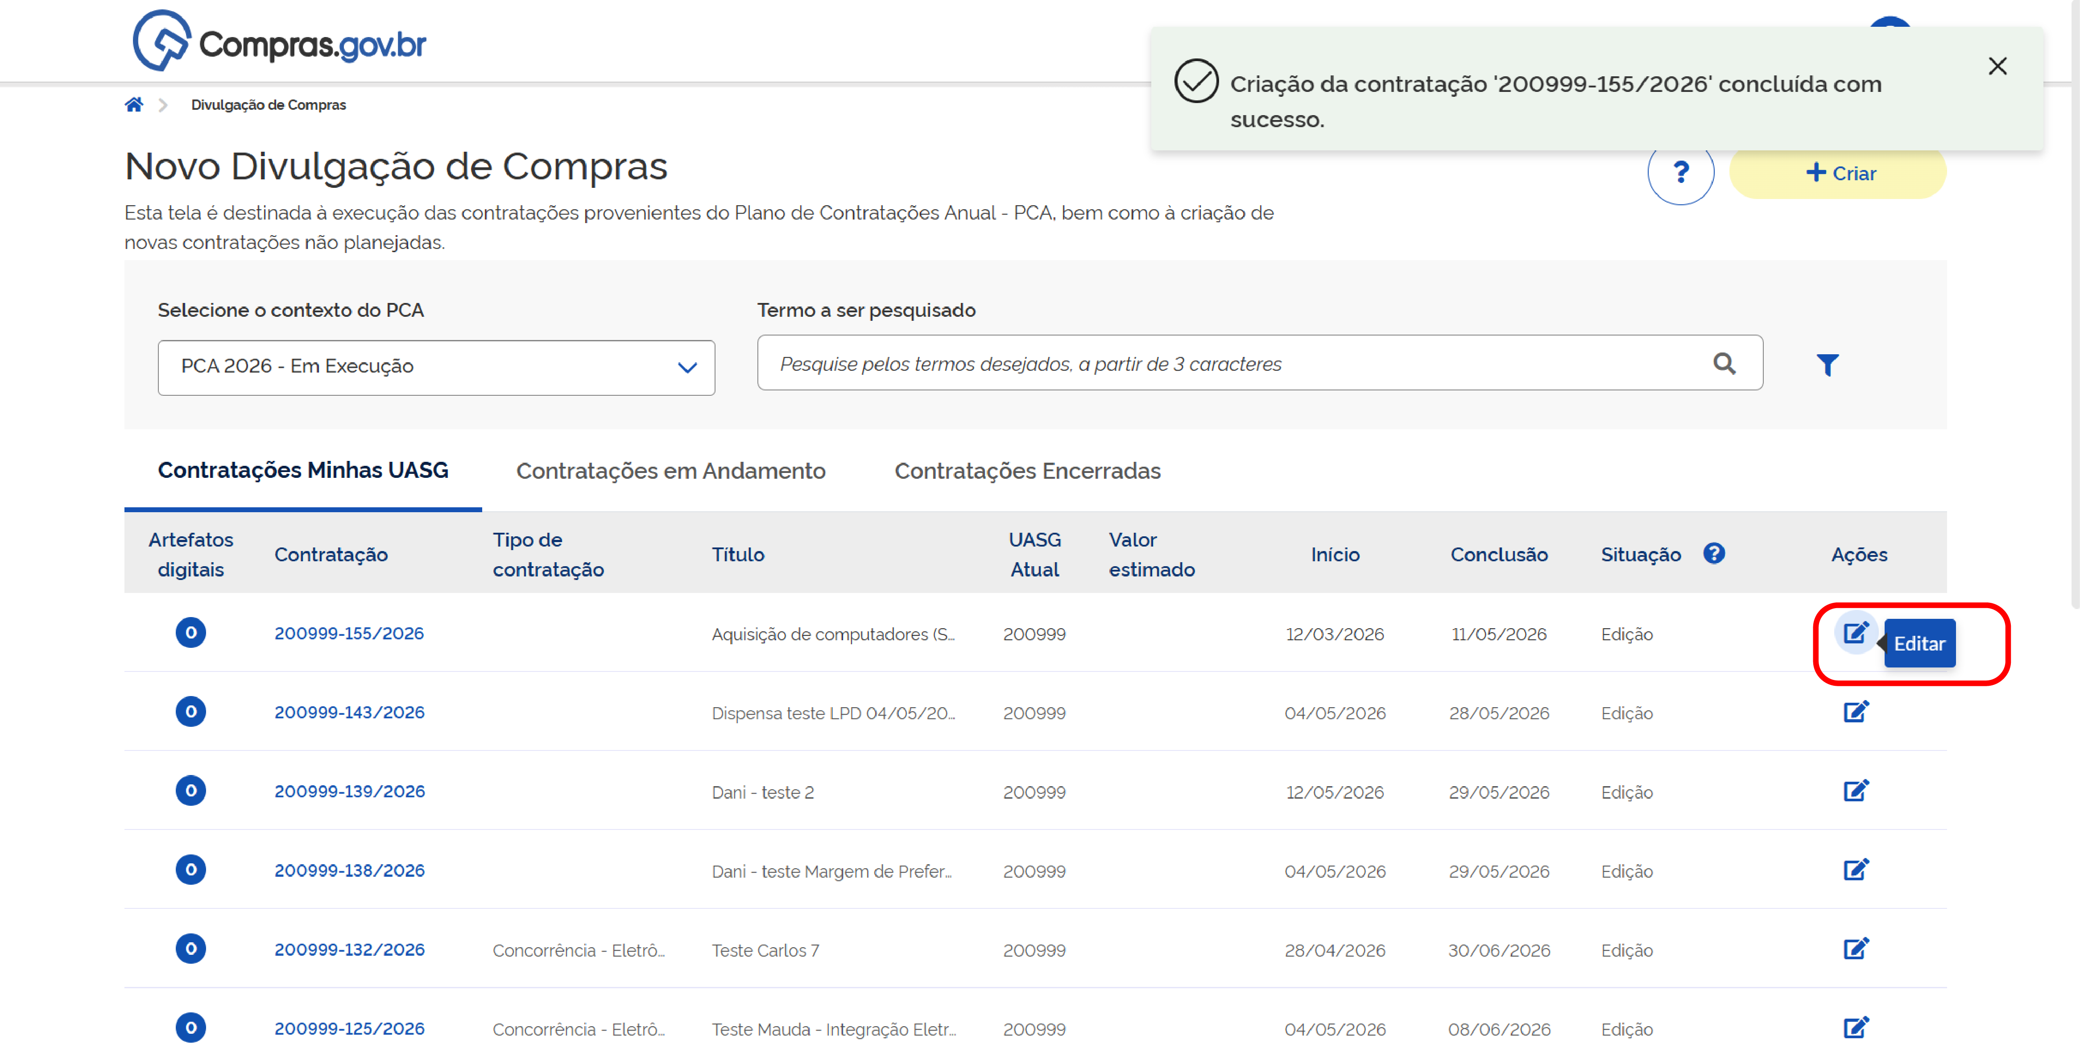Click the Valor estimado column header

point(1151,555)
